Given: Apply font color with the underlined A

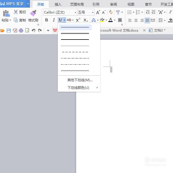Looking at the screenshot, I should [x=111, y=20].
